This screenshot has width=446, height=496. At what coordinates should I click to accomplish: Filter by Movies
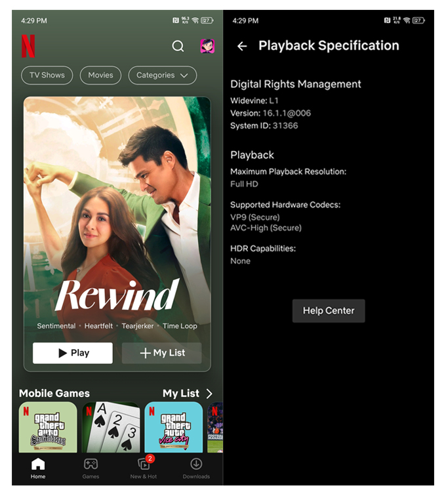tap(100, 75)
